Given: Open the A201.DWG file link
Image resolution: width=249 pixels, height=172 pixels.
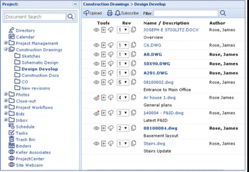Looking at the screenshot, I should (x=155, y=73).
